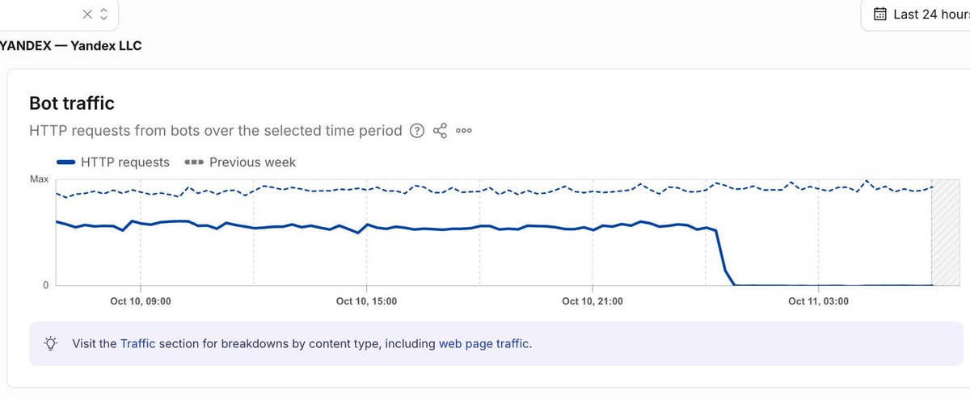
Task: Click the calendar icon beside Last 24 hours
Action: pyautogui.click(x=880, y=14)
